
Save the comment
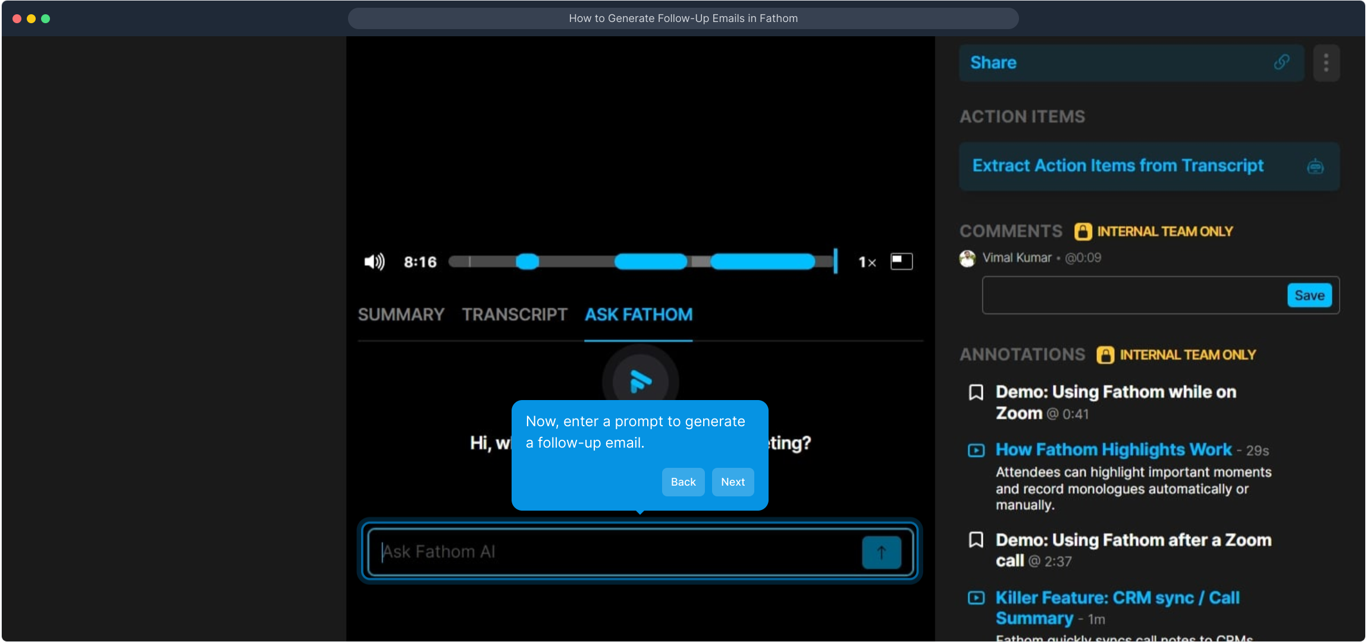(1309, 295)
